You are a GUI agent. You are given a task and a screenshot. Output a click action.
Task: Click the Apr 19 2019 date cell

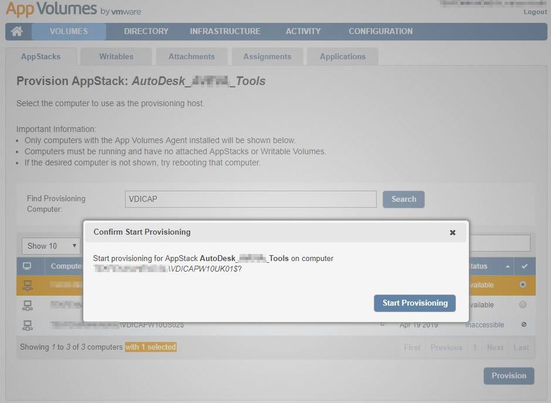pyautogui.click(x=419, y=326)
